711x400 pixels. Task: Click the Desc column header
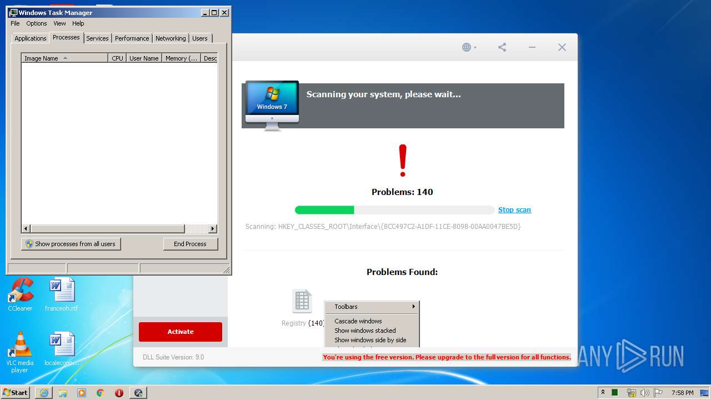click(x=209, y=58)
